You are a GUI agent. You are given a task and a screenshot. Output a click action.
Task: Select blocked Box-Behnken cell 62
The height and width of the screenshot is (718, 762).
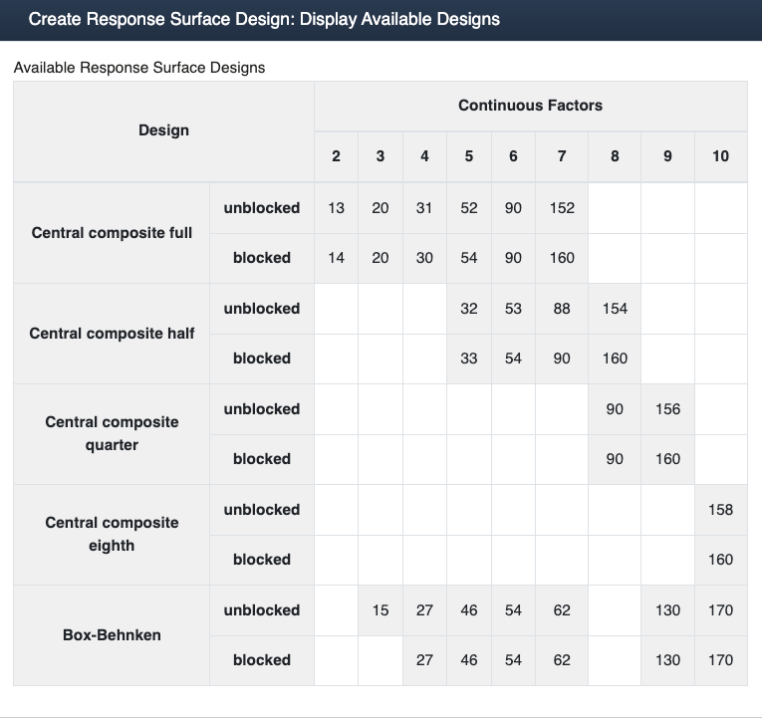[562, 660]
